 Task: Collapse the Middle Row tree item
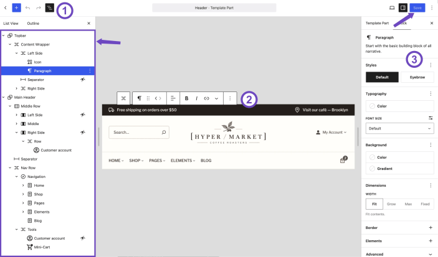coord(10,106)
